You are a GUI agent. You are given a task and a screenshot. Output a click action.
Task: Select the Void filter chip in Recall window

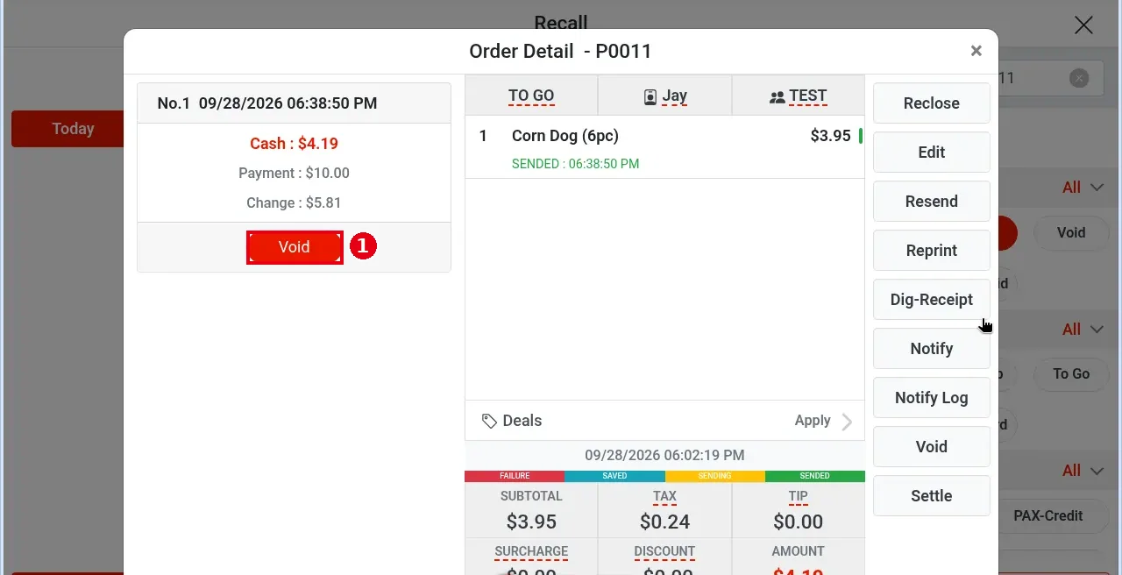point(1071,233)
